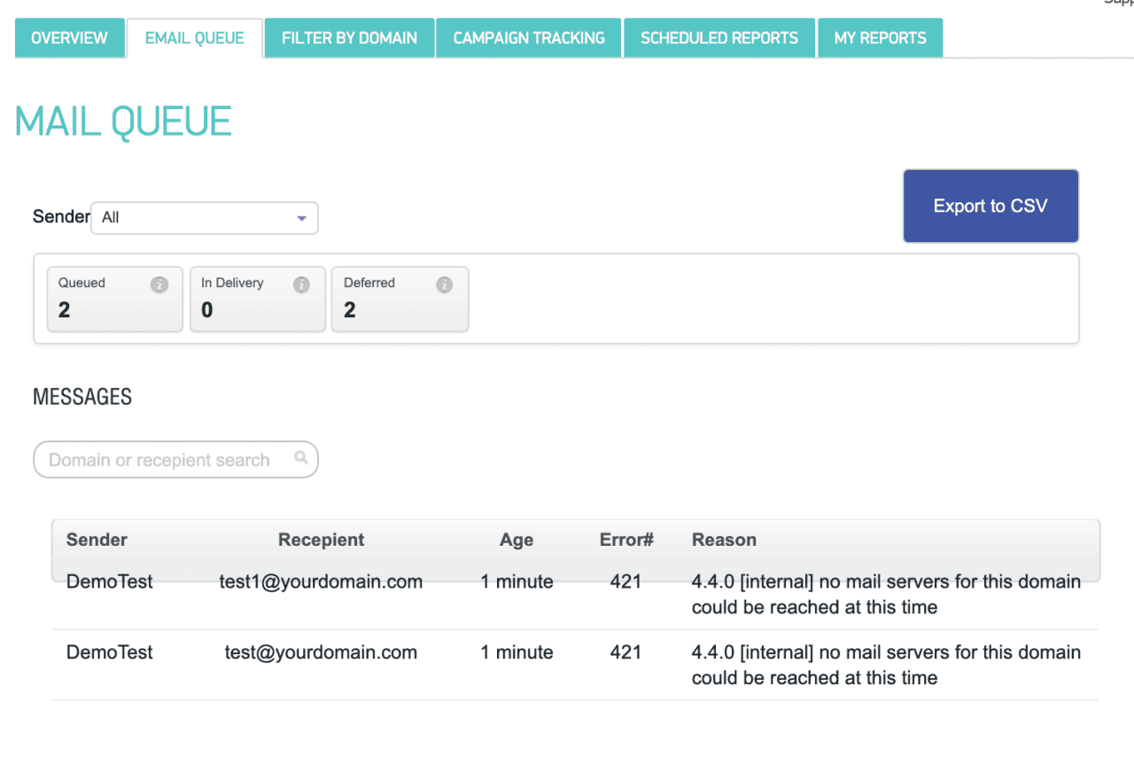Viewport: 1134px width, 764px height.
Task: Open the Sender dropdown
Action: 205,217
